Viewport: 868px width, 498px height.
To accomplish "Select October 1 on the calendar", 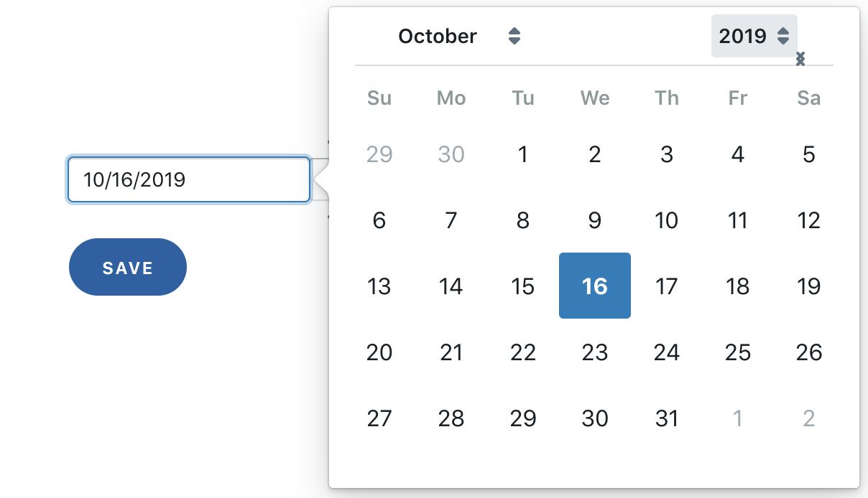I will 522,154.
